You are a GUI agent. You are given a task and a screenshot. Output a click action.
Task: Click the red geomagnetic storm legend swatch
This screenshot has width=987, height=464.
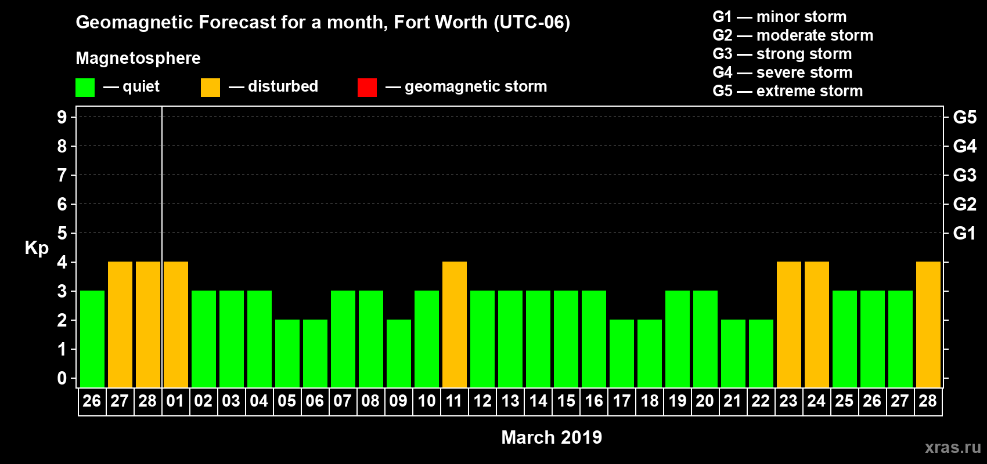[367, 88]
